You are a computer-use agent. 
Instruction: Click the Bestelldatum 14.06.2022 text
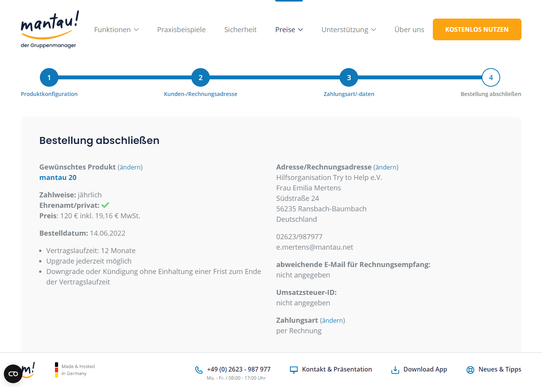[x=82, y=233]
